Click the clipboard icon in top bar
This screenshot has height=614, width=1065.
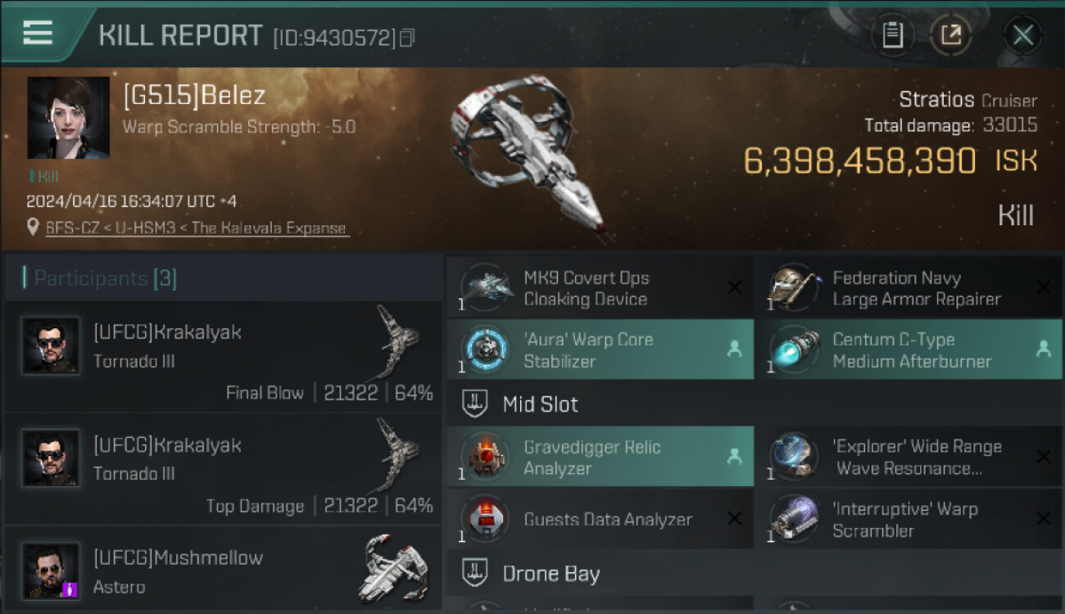pyautogui.click(x=892, y=35)
